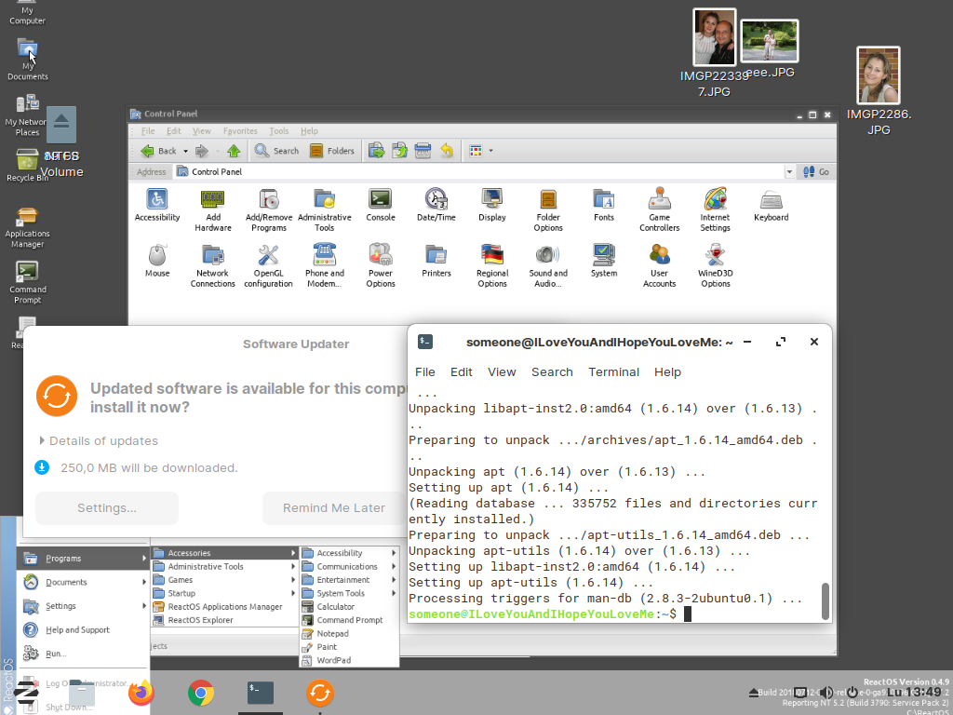
Task: Expand the Entertainment submenu
Action: [x=350, y=579]
